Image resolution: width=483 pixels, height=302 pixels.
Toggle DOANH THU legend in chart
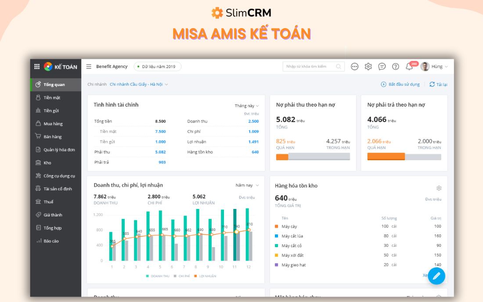click(x=158, y=276)
